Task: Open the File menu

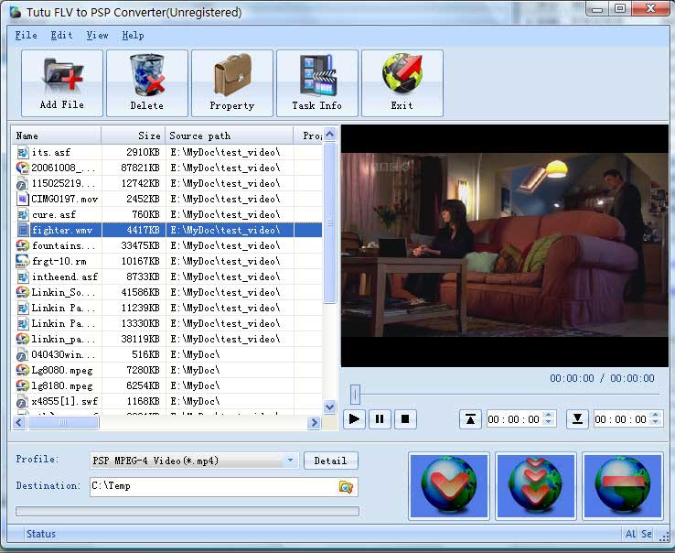Action: [x=27, y=36]
